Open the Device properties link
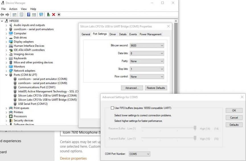246x161 pixels. coord(73,158)
